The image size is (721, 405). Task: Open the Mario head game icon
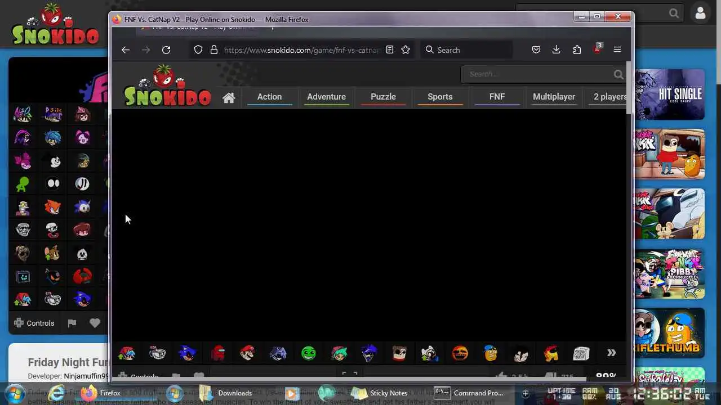tap(247, 353)
